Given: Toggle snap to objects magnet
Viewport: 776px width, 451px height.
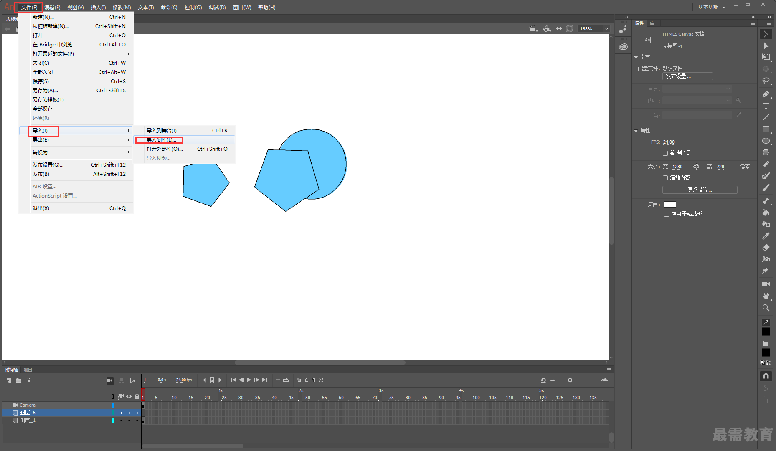Looking at the screenshot, I should [766, 376].
